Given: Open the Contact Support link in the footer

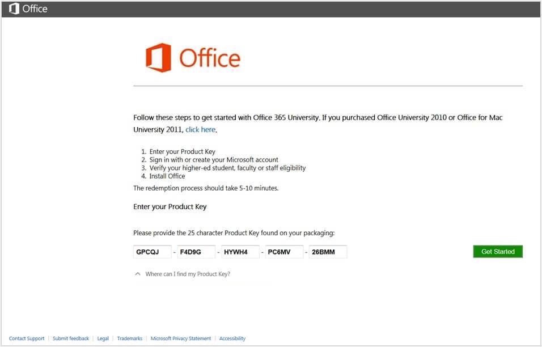Looking at the screenshot, I should (x=27, y=338).
